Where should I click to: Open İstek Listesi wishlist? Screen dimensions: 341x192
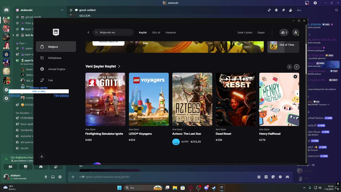pos(245,33)
